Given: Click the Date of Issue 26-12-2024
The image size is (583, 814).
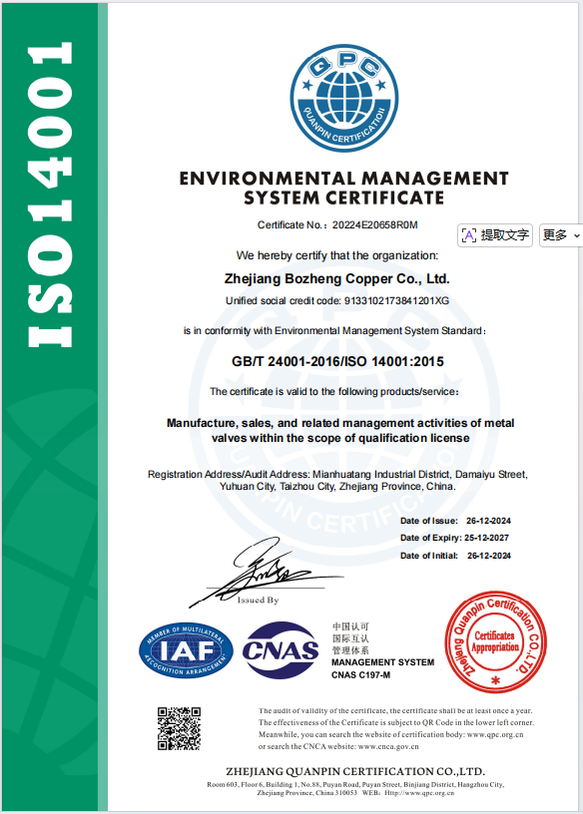Looking at the screenshot, I should pos(488,521).
